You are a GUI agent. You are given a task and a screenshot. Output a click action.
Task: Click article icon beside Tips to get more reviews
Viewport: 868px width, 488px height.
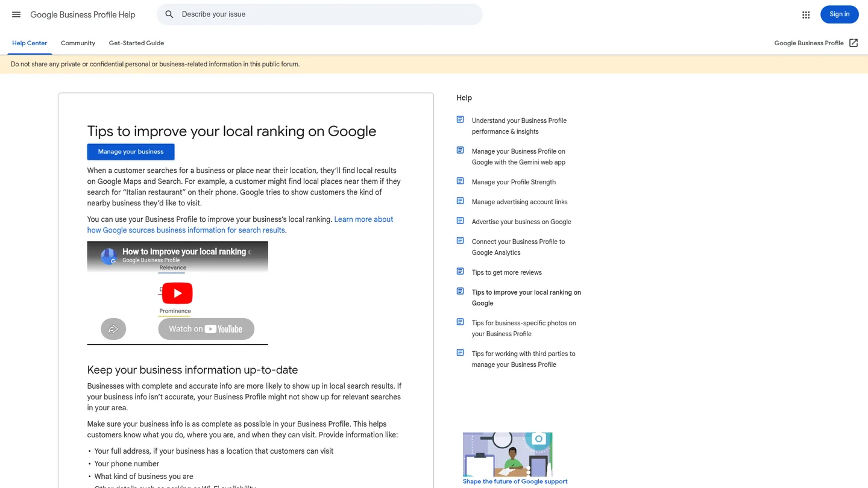(460, 272)
